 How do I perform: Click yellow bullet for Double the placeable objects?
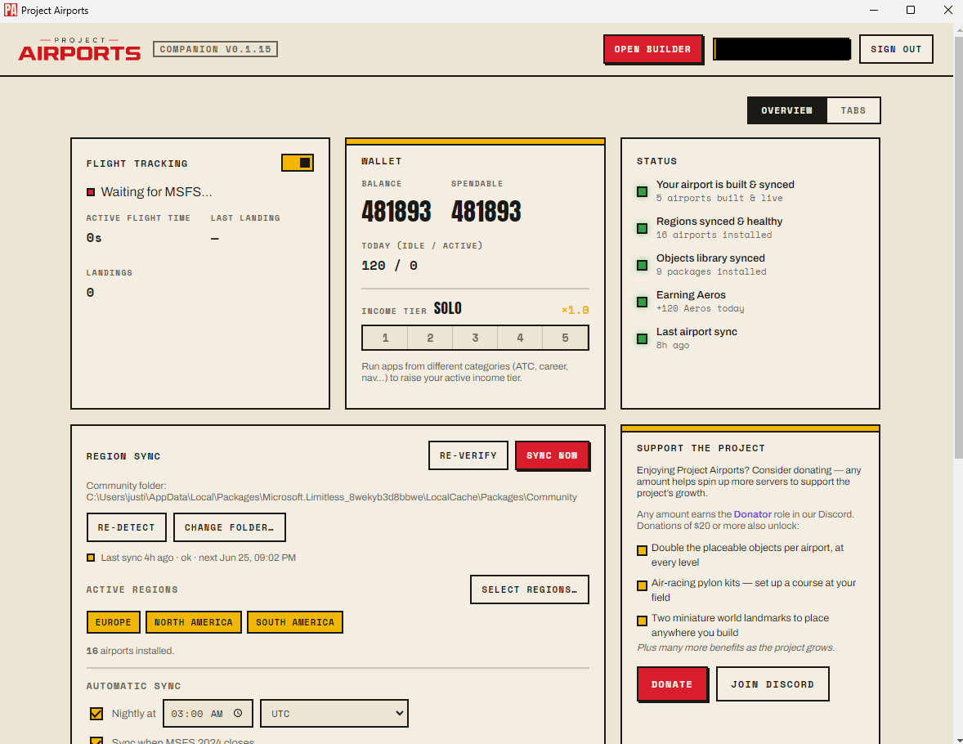[642, 550]
